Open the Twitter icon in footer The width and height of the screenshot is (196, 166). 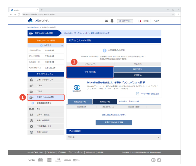[159, 160]
